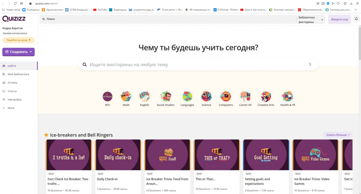
Task: Click the top Поиск search field
Action: click(168, 19)
